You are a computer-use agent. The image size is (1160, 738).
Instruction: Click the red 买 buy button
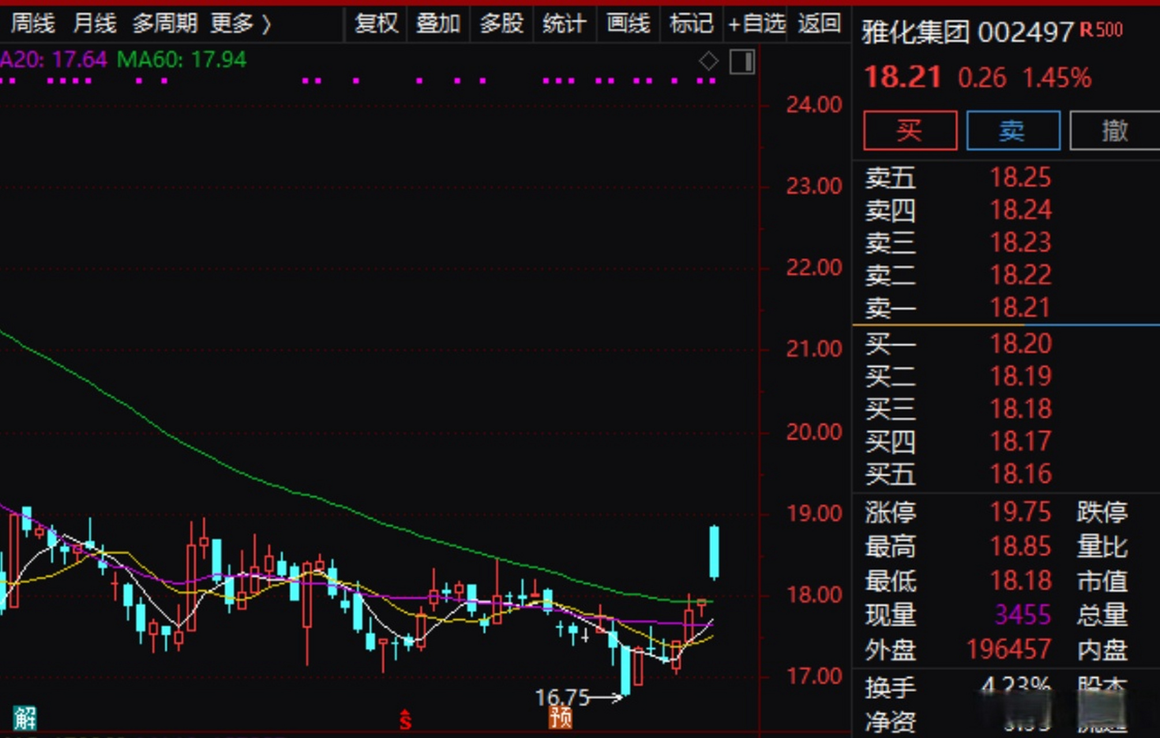pos(910,130)
